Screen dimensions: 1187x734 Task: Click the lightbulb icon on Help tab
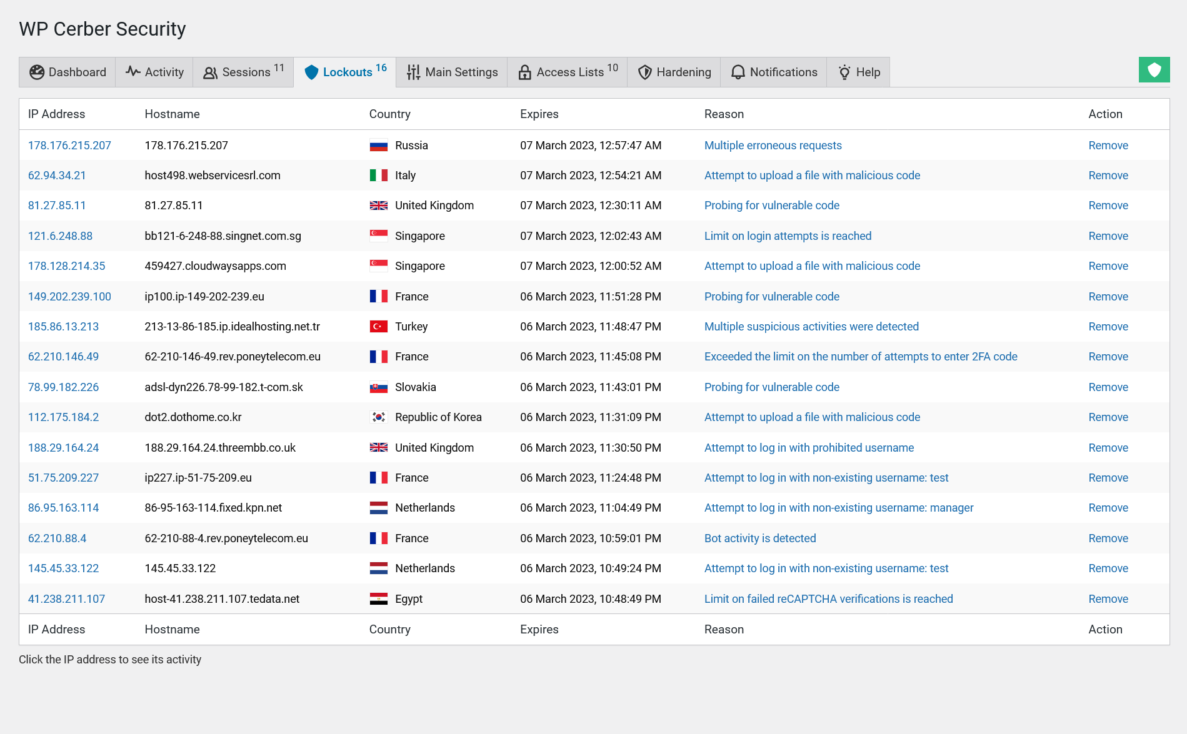pyautogui.click(x=844, y=72)
